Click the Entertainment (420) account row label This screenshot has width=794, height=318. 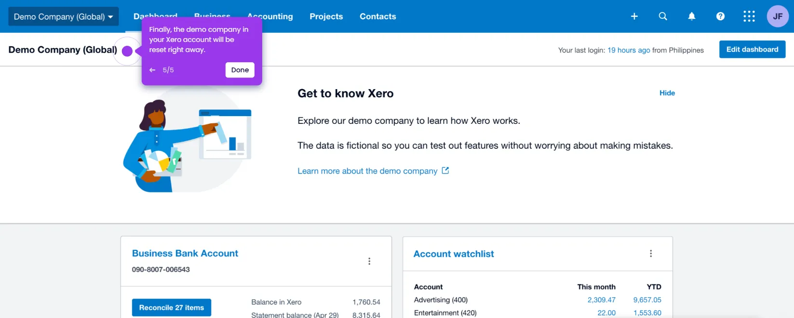pyautogui.click(x=445, y=313)
